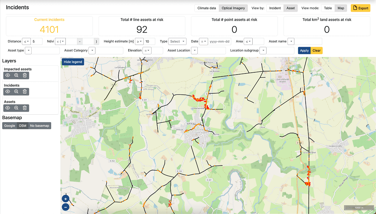
Task: Toggle visibility of Impacted assets layer
Action: click(x=8, y=75)
